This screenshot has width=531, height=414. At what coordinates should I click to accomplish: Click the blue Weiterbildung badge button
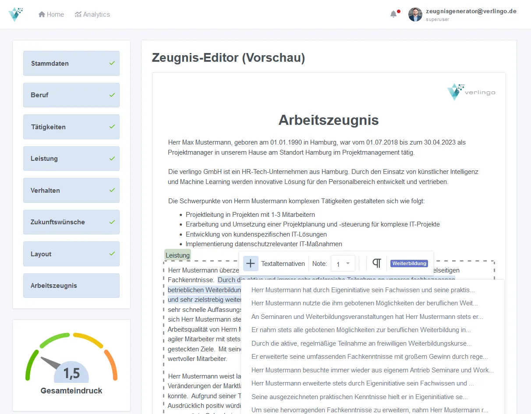click(x=409, y=263)
